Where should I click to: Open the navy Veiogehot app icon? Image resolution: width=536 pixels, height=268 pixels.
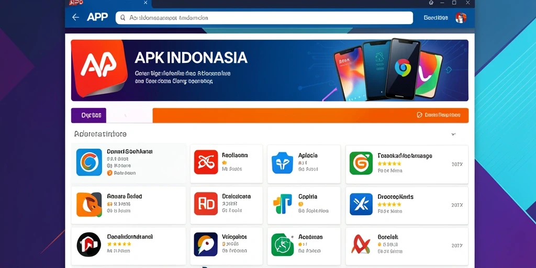pos(206,244)
